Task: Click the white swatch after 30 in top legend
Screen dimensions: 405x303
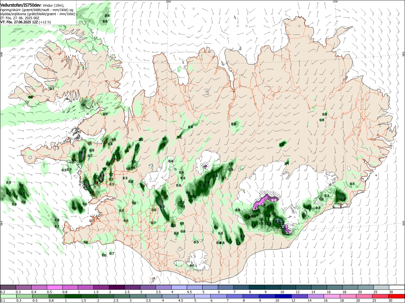Action: point(397,287)
